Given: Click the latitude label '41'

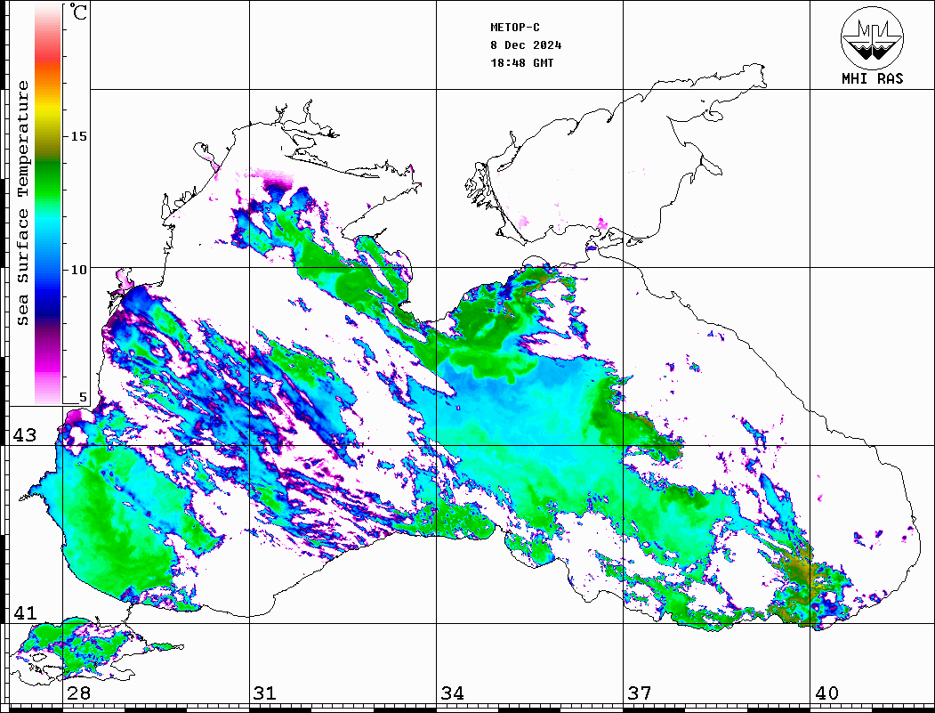Looking at the screenshot, I should [24, 613].
